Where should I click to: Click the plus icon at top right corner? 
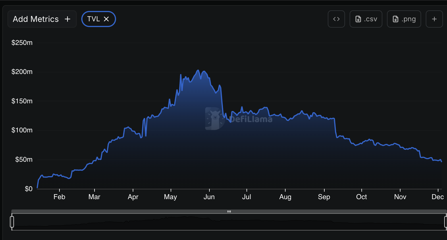[x=434, y=19]
